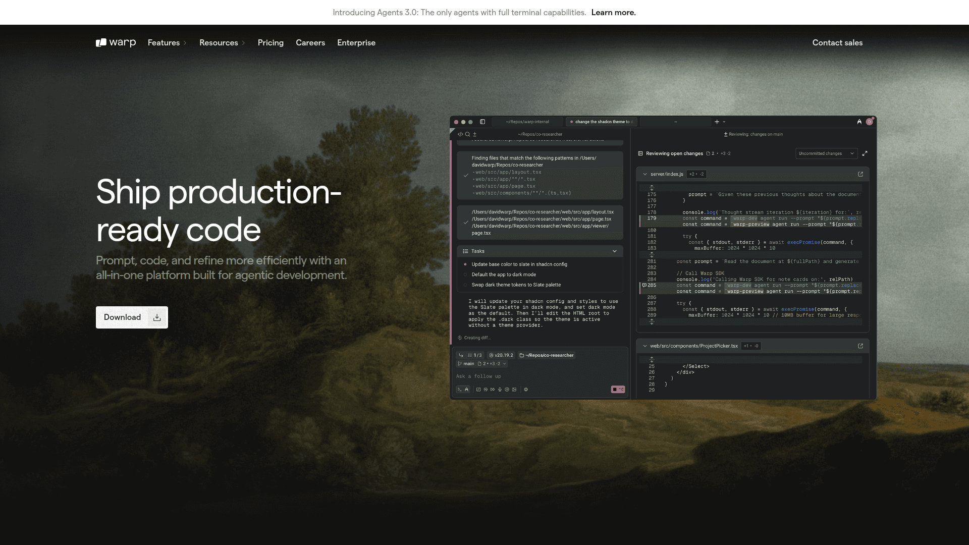This screenshot has width=969, height=545.
Task: Select the 'Default the app to dark mode' task
Action: click(503, 275)
